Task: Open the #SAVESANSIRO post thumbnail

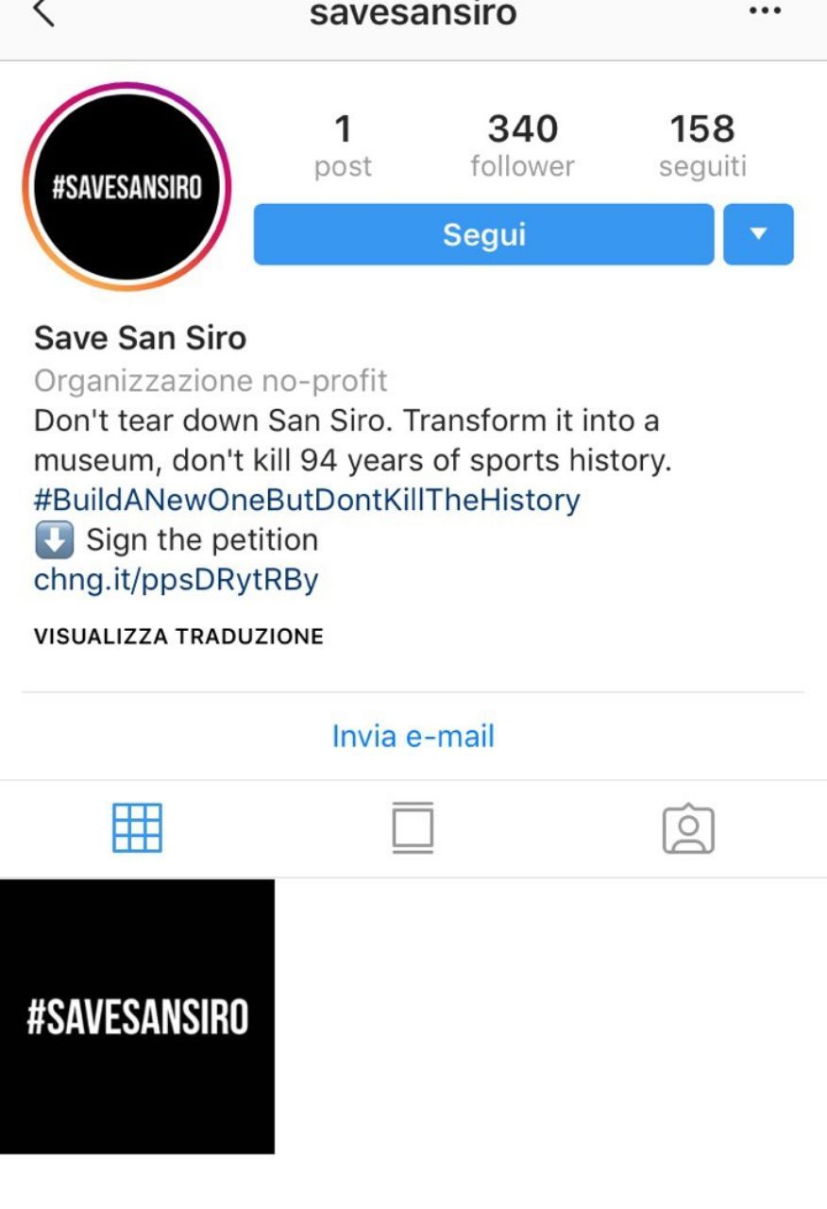Action: tap(137, 1016)
